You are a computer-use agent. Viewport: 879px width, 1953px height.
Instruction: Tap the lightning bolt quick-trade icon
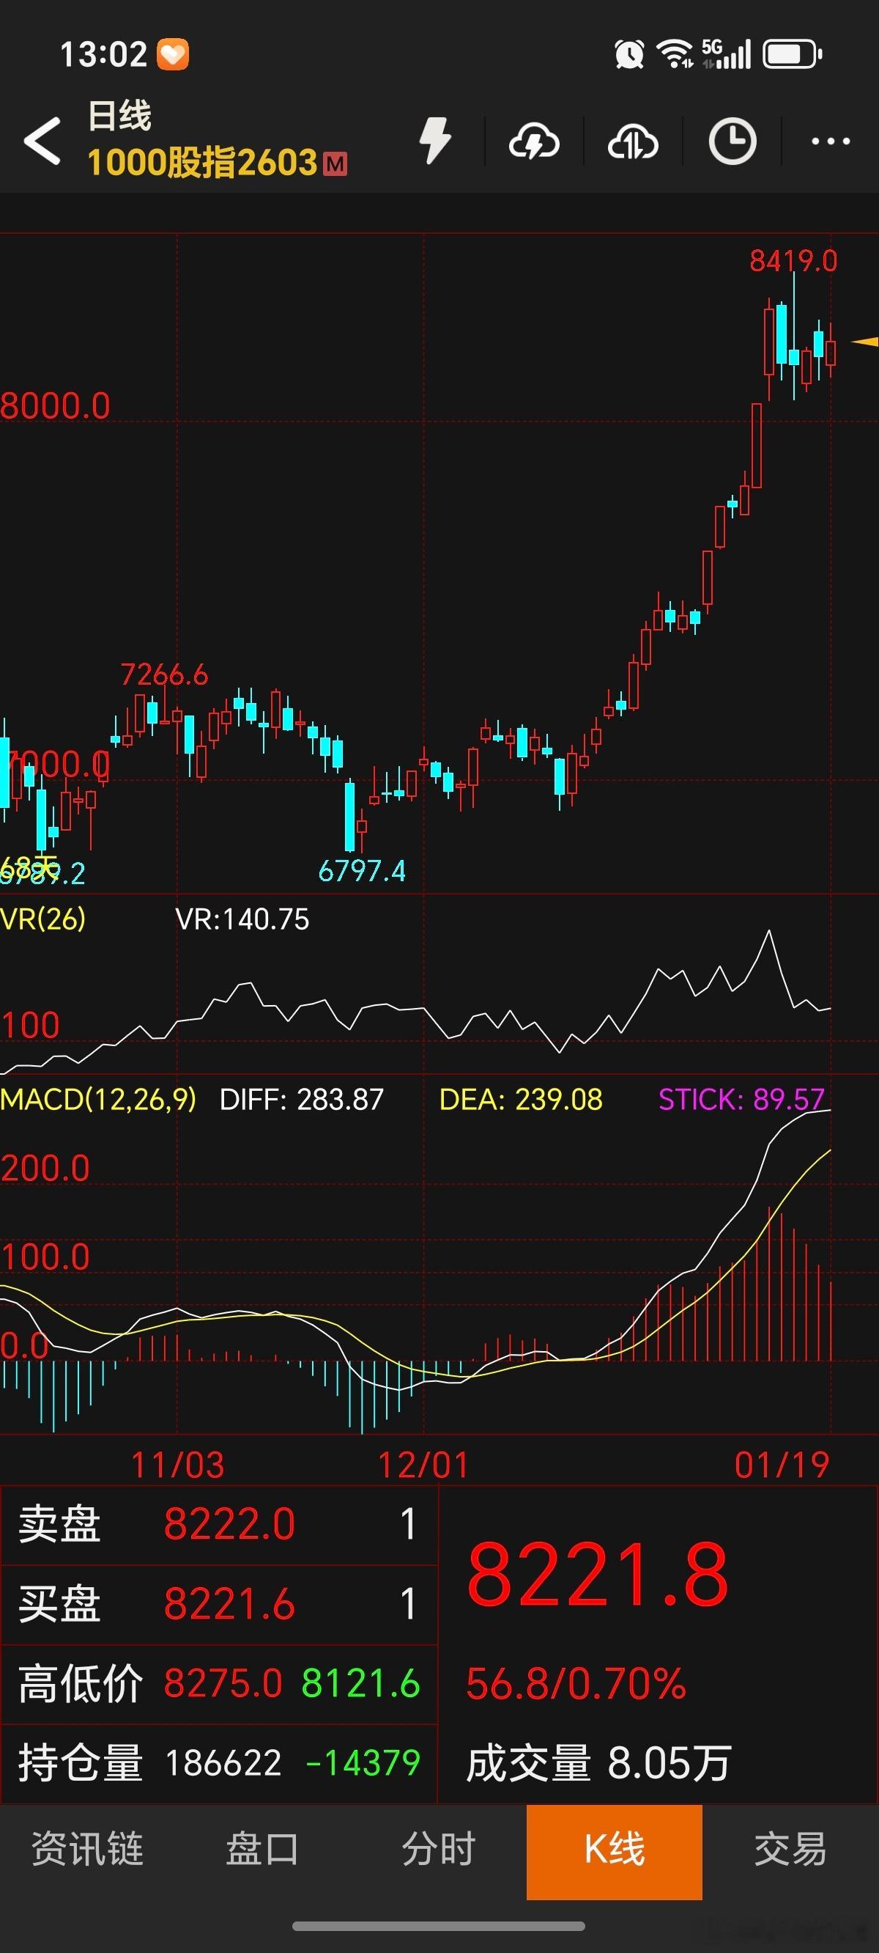(436, 140)
